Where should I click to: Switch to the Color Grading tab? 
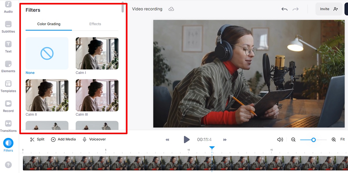tap(49, 24)
